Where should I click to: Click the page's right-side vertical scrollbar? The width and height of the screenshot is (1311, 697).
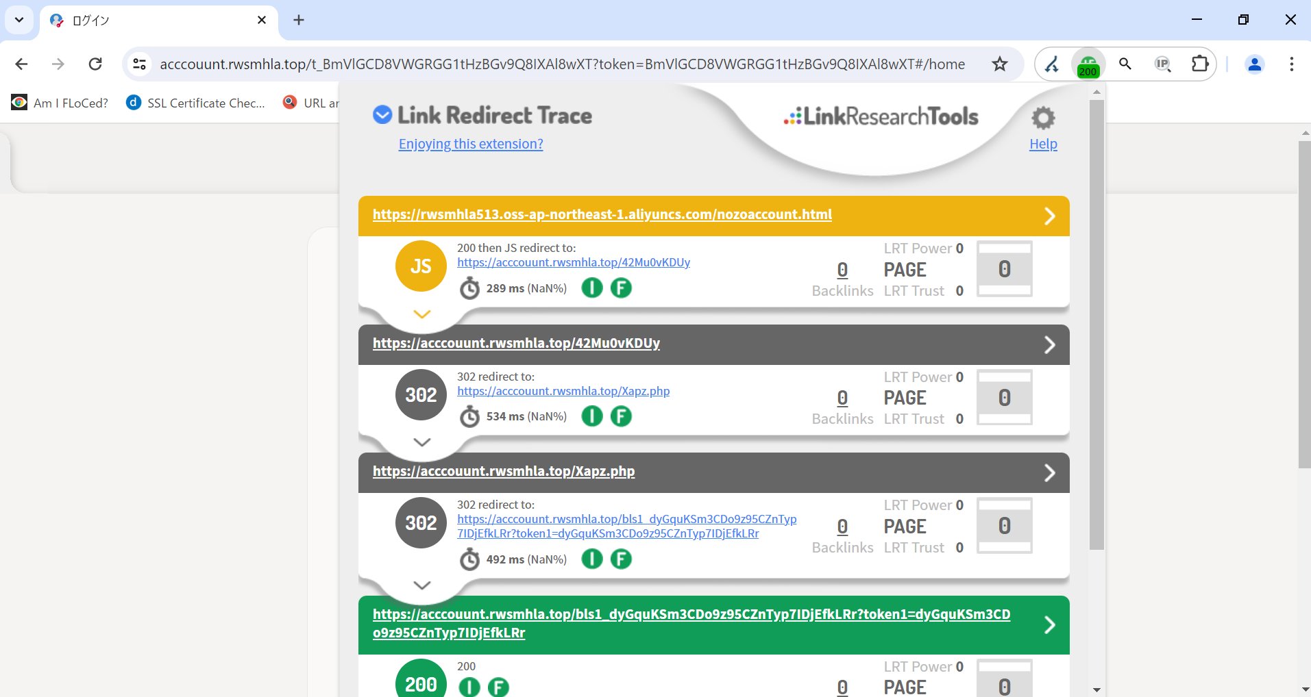pyautogui.click(x=1304, y=305)
